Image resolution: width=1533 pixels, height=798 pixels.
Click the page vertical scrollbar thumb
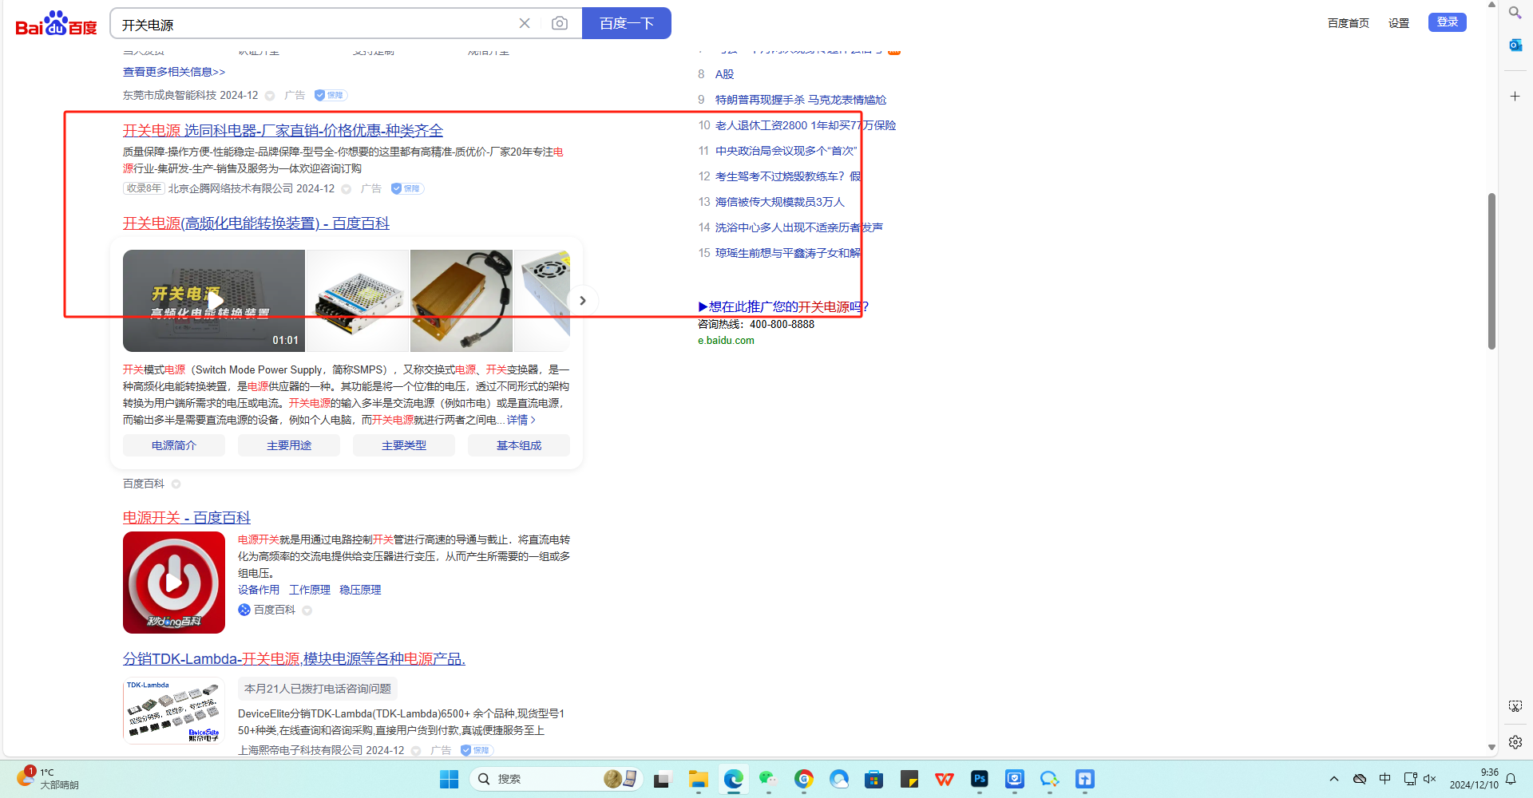tap(1491, 271)
